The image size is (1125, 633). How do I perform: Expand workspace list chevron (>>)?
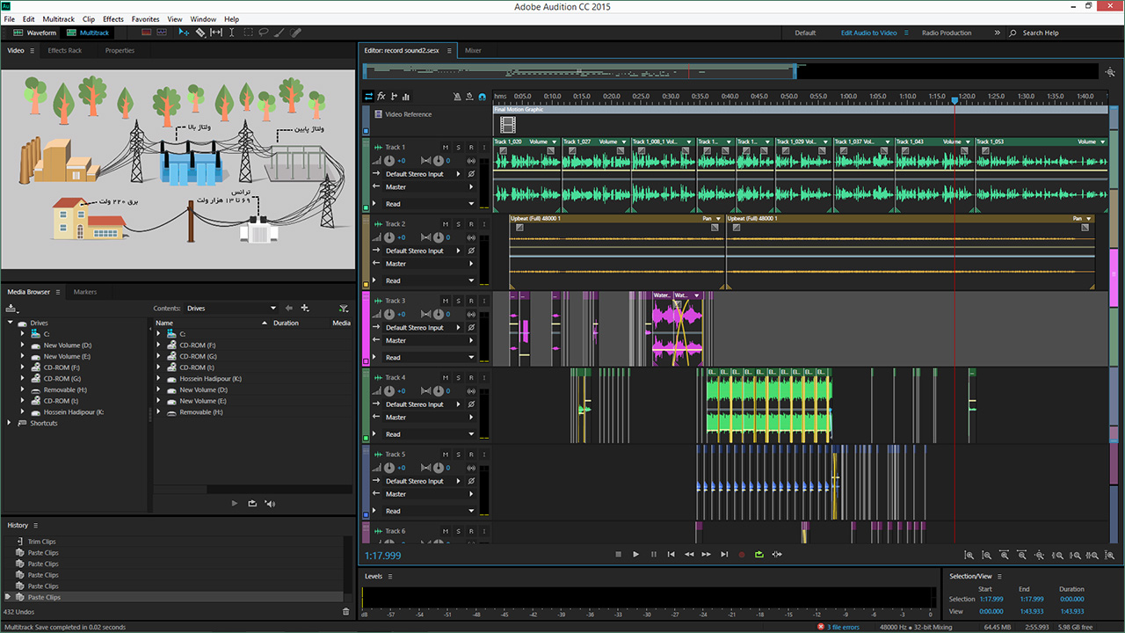coord(997,33)
